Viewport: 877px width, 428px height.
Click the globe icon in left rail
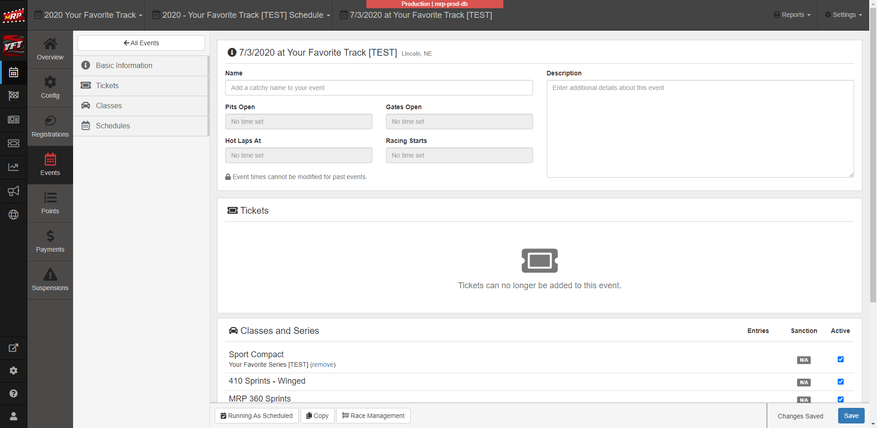point(14,215)
